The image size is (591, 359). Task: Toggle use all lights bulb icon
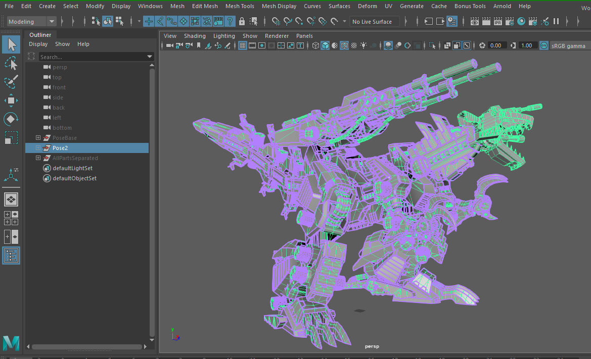click(363, 45)
